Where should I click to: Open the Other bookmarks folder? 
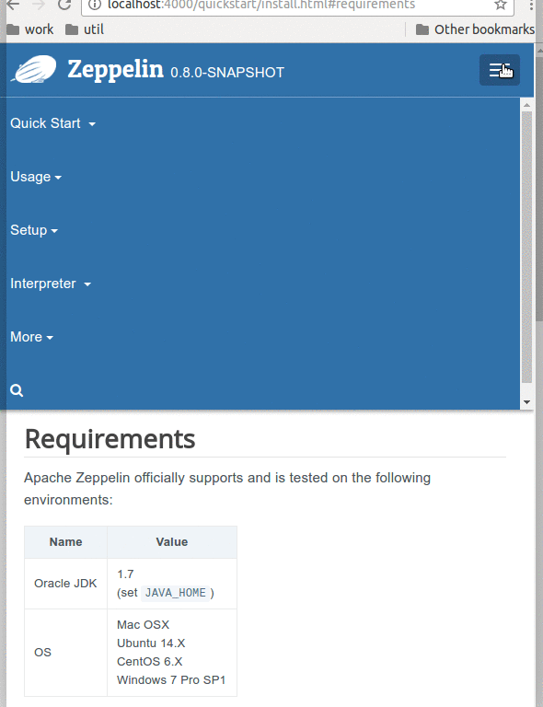tap(475, 29)
